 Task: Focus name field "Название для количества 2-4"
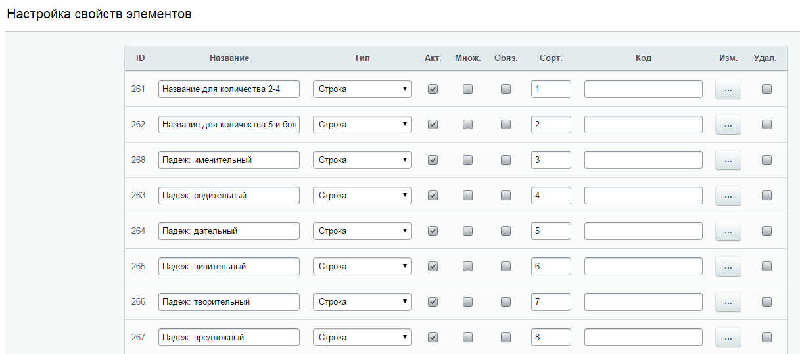229,89
